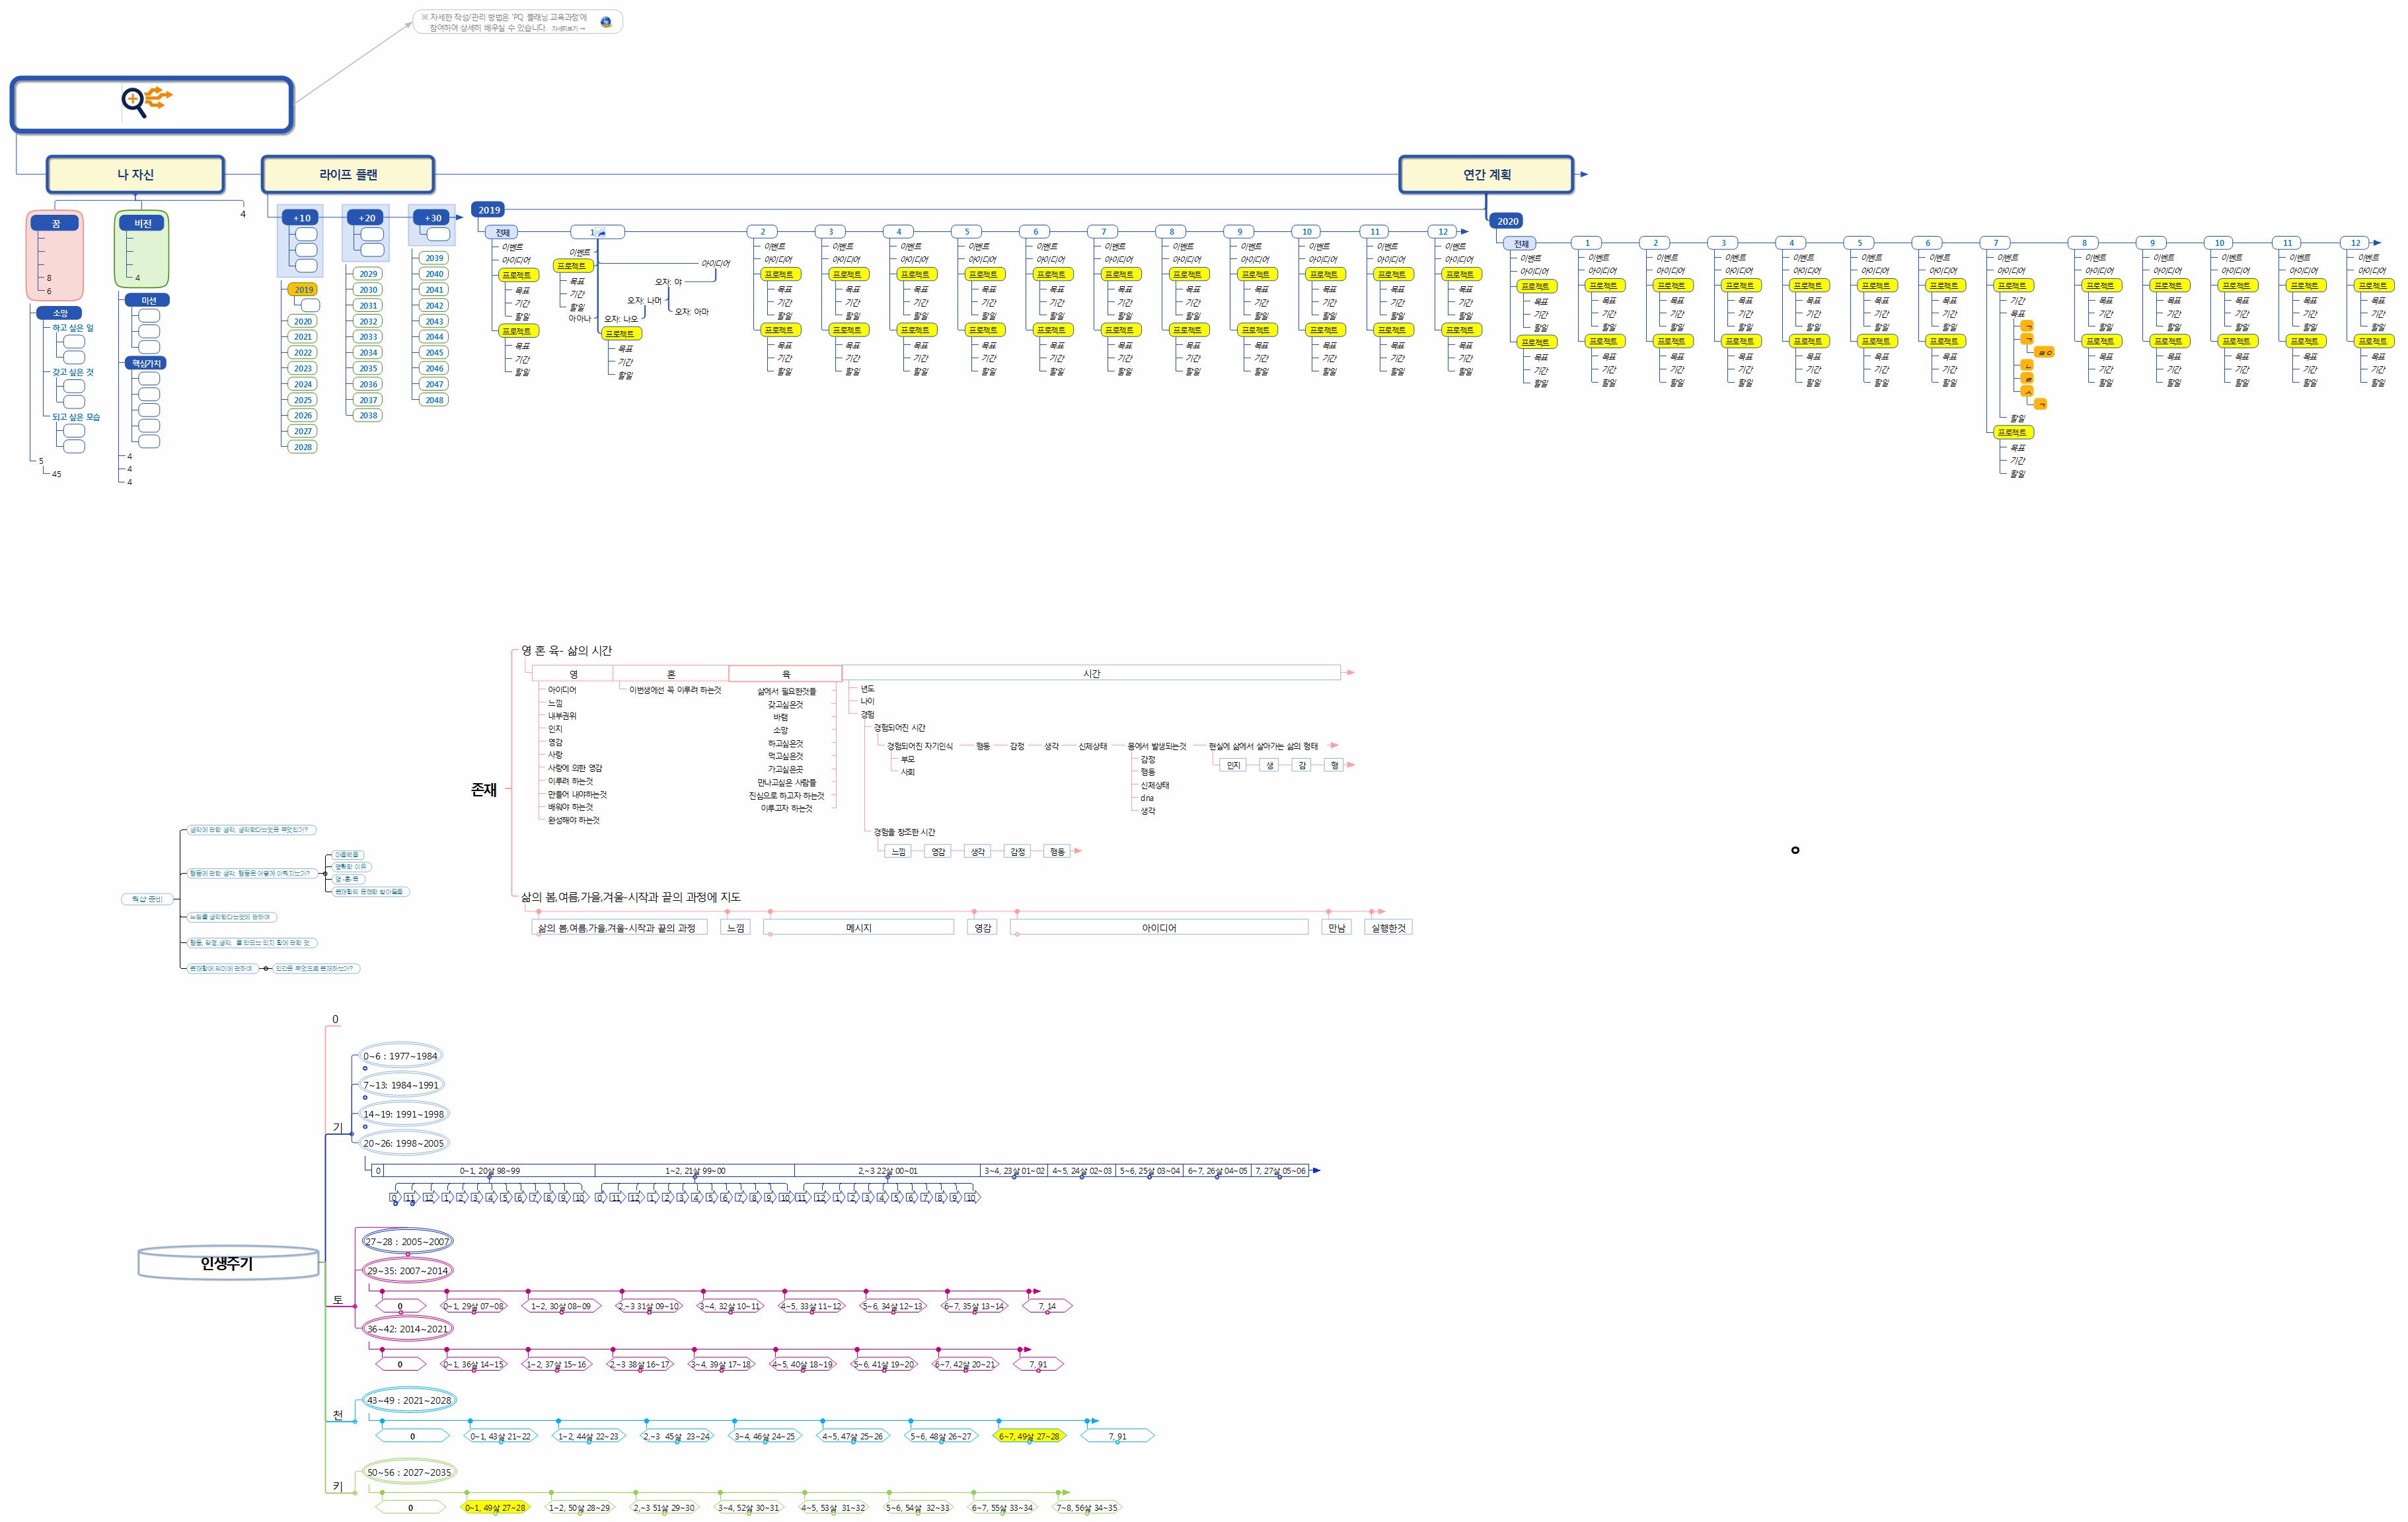Click the globe icon in the callout
Image resolution: width=2408 pixels, height=1522 pixels.
click(x=606, y=22)
